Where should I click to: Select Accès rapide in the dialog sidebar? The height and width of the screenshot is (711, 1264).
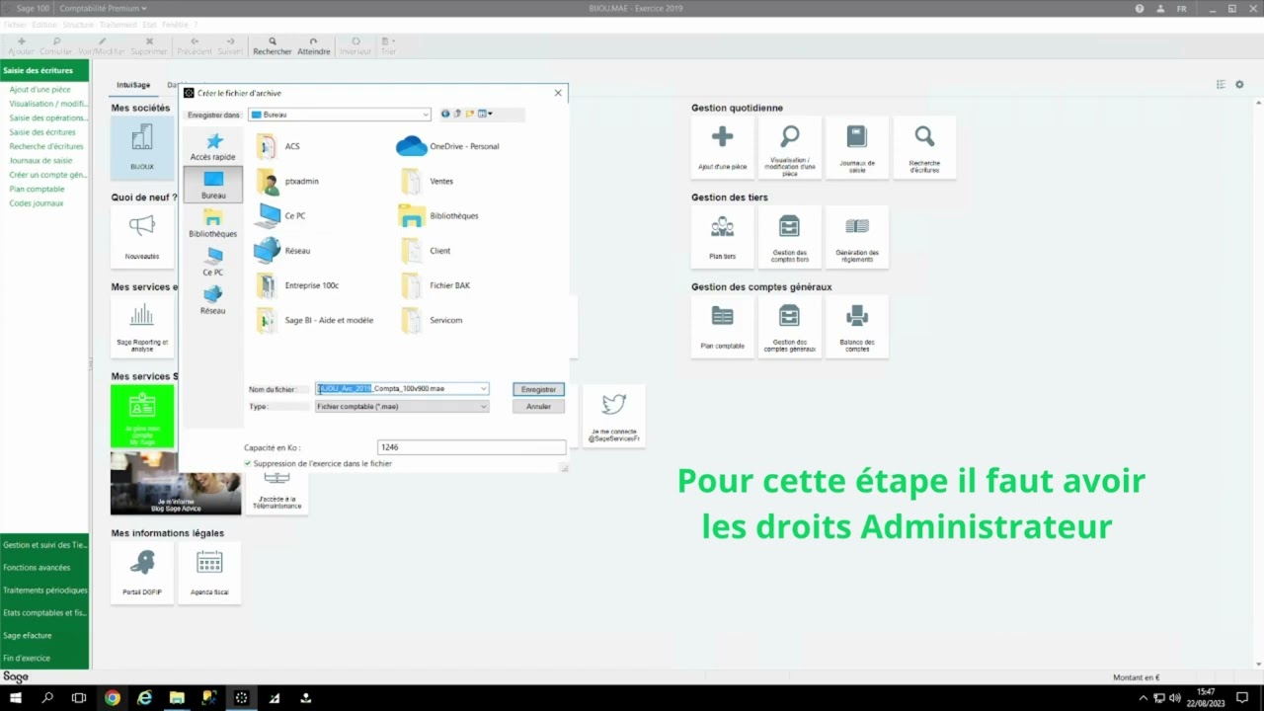coord(213,147)
